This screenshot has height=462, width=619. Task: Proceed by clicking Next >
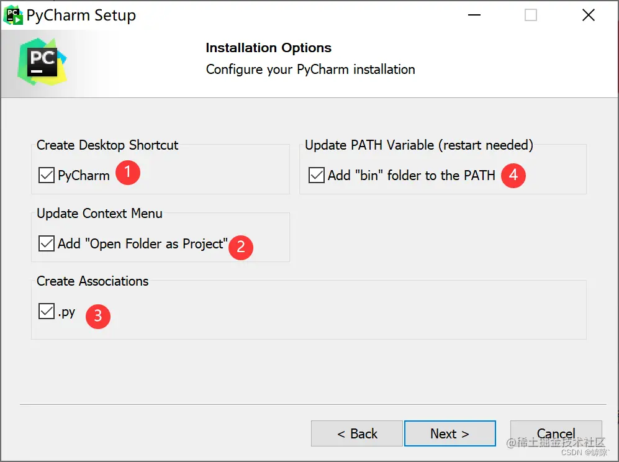[450, 433]
